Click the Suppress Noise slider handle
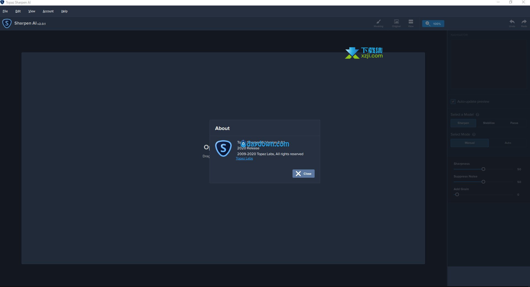This screenshot has height=287, width=530. [483, 182]
